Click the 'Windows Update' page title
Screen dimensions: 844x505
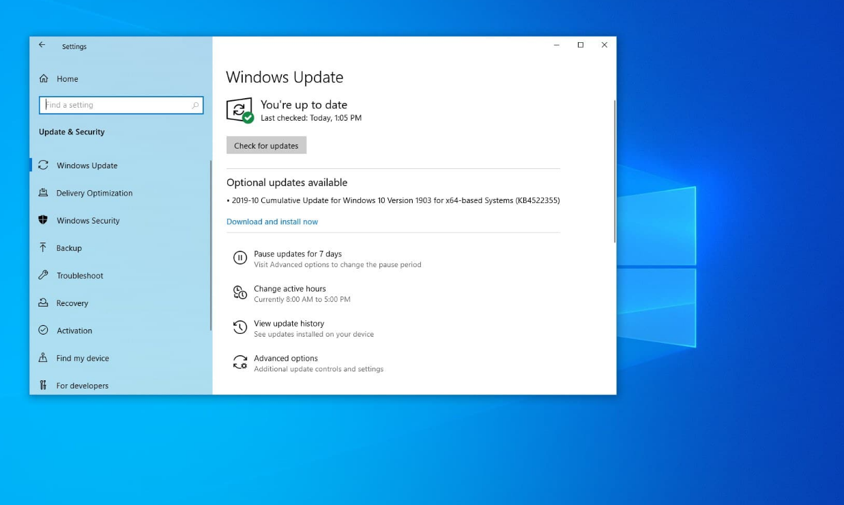tap(285, 77)
